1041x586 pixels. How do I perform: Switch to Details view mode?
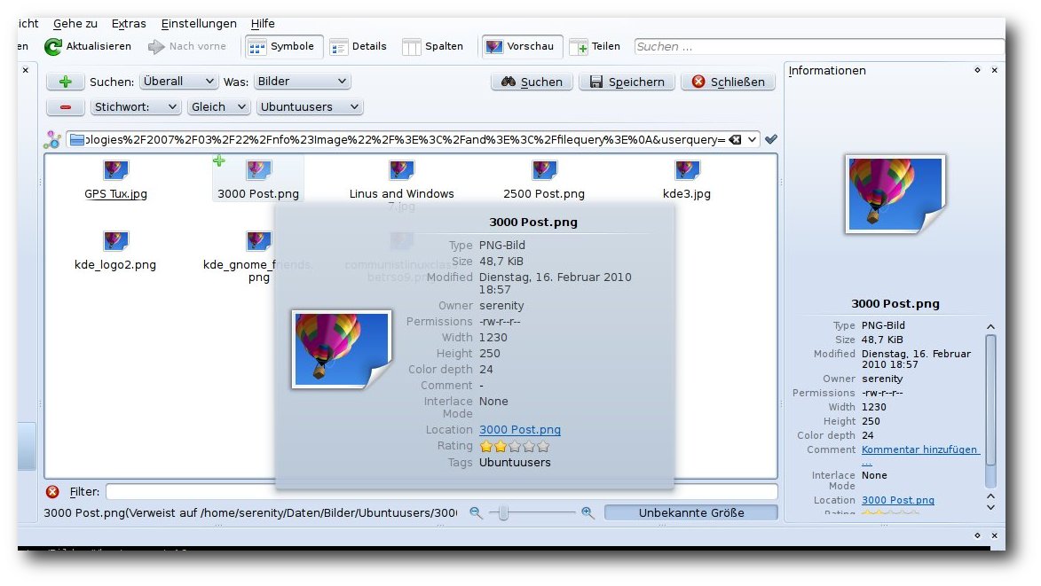pyautogui.click(x=359, y=46)
